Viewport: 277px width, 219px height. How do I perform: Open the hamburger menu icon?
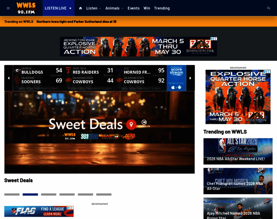[x=8, y=8]
